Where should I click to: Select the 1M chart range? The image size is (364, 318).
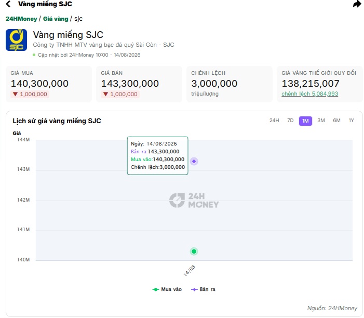(x=305, y=121)
